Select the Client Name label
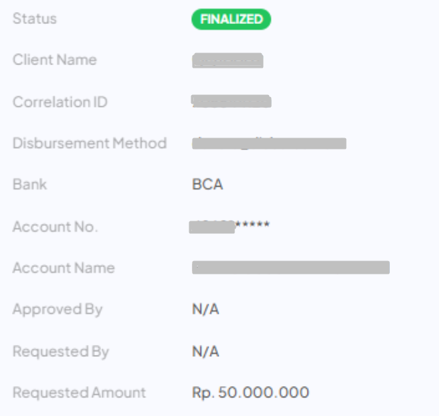439x416 pixels. [54, 60]
